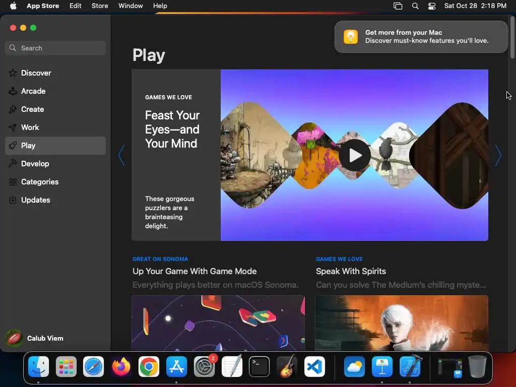Play the featured puzzlers video
Image resolution: width=516 pixels, height=387 pixels.
click(x=354, y=155)
